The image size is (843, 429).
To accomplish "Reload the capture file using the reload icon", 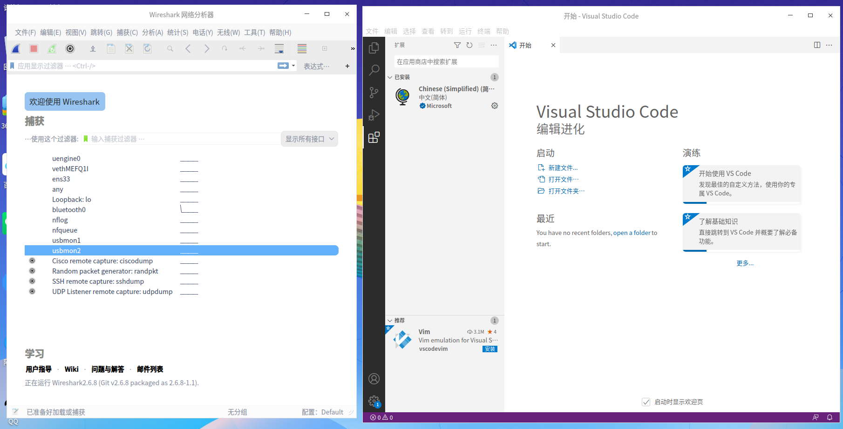I will click(x=147, y=48).
